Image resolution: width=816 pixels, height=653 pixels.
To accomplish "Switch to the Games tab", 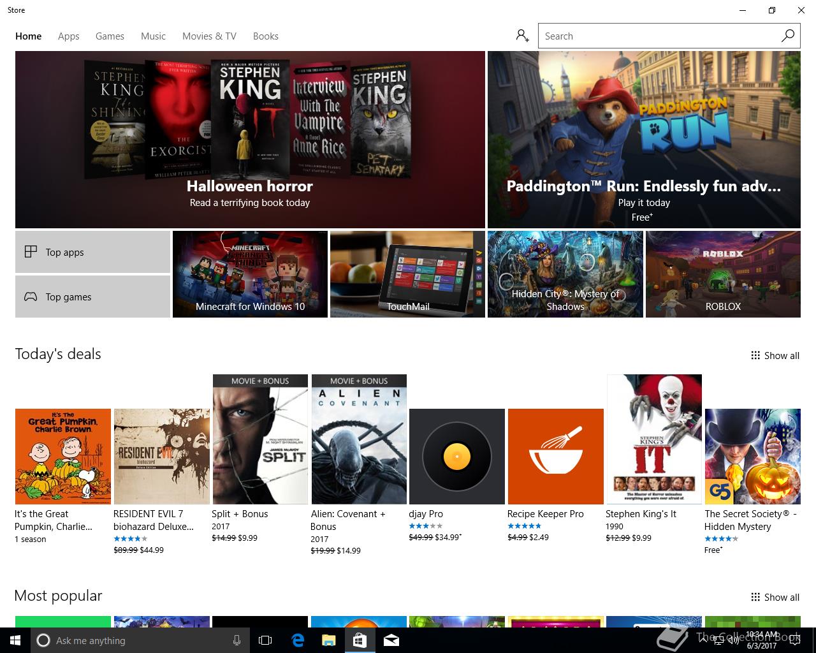I will [110, 36].
